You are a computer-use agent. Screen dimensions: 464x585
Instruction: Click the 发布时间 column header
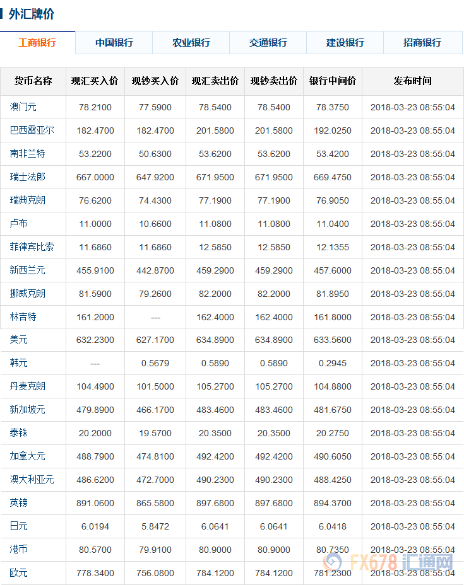pos(412,81)
